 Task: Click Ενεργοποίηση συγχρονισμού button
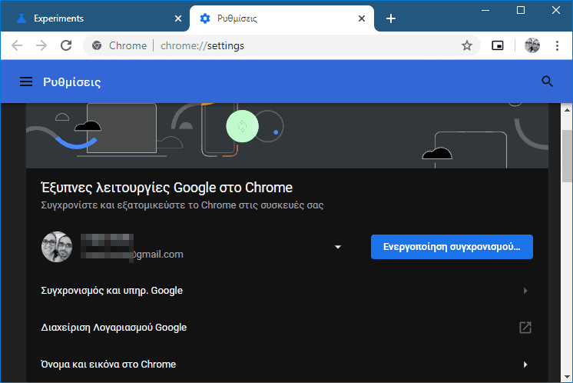(452, 247)
